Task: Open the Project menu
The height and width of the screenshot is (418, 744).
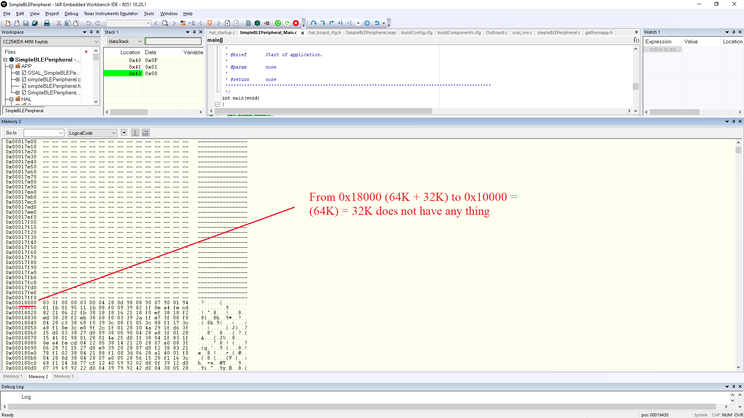Action: 52,14
